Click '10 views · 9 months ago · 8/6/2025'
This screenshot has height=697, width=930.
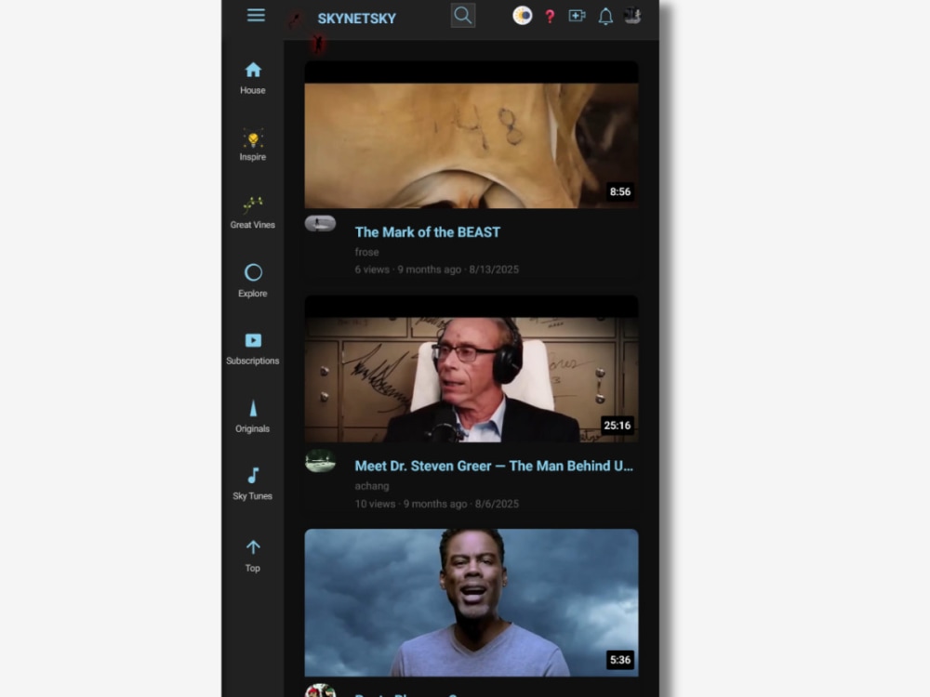436,504
